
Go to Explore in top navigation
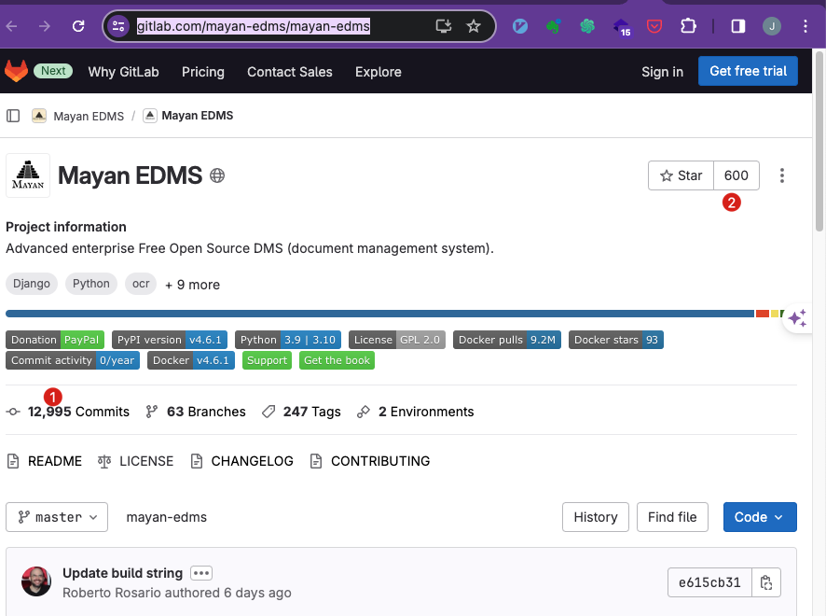(x=378, y=72)
